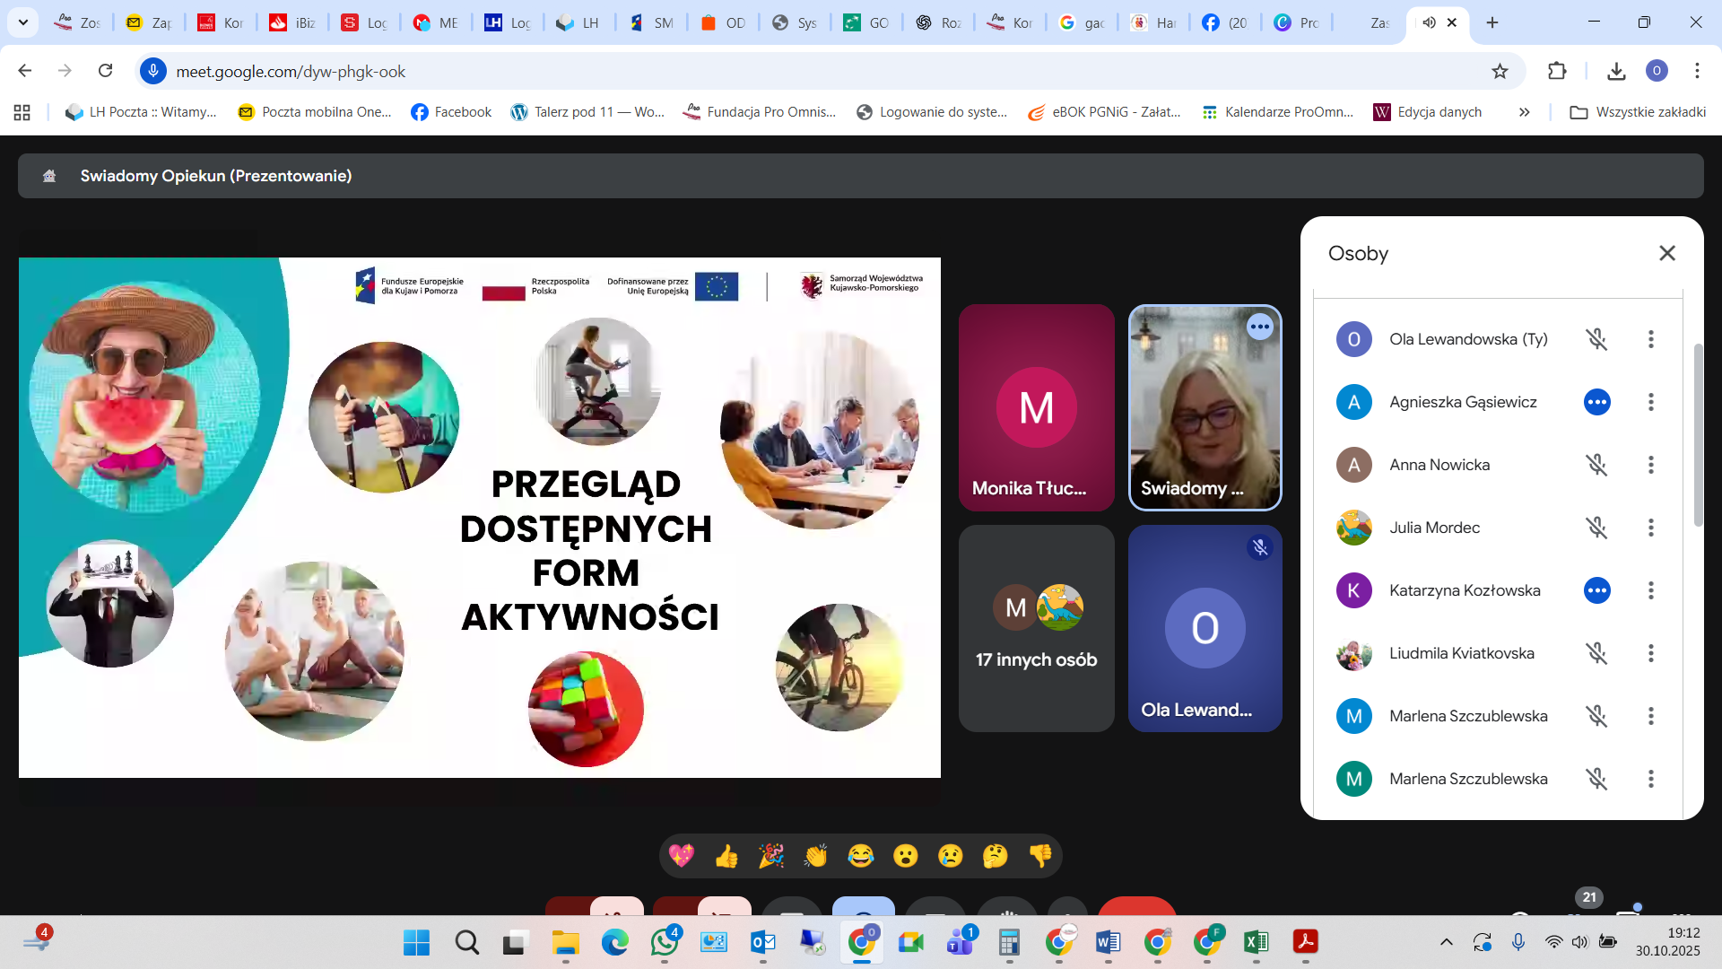The height and width of the screenshot is (969, 1722).
Task: Open the Facebook bookmark
Action: (451, 112)
